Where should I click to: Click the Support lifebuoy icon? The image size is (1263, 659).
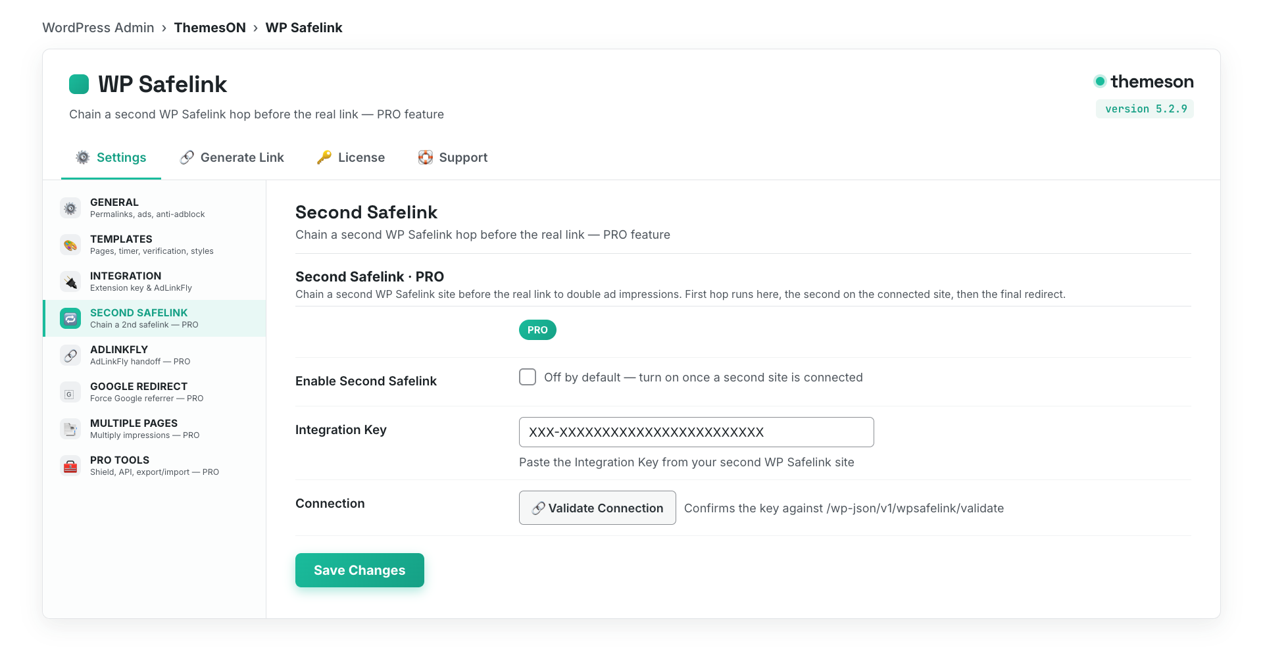426,157
